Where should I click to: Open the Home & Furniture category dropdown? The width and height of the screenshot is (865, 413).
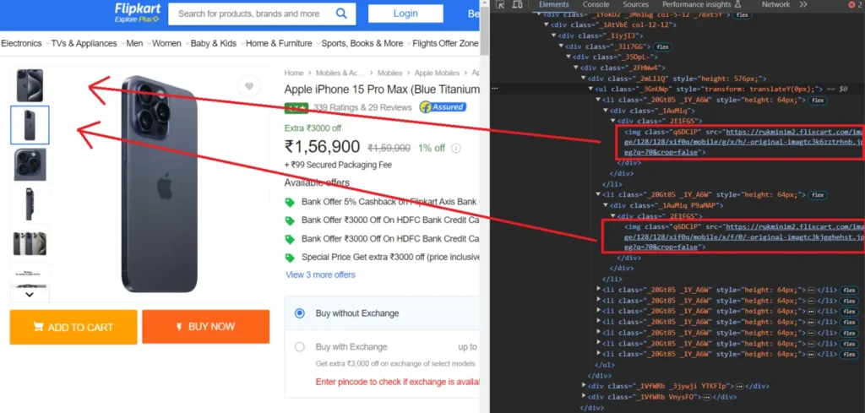click(282, 43)
